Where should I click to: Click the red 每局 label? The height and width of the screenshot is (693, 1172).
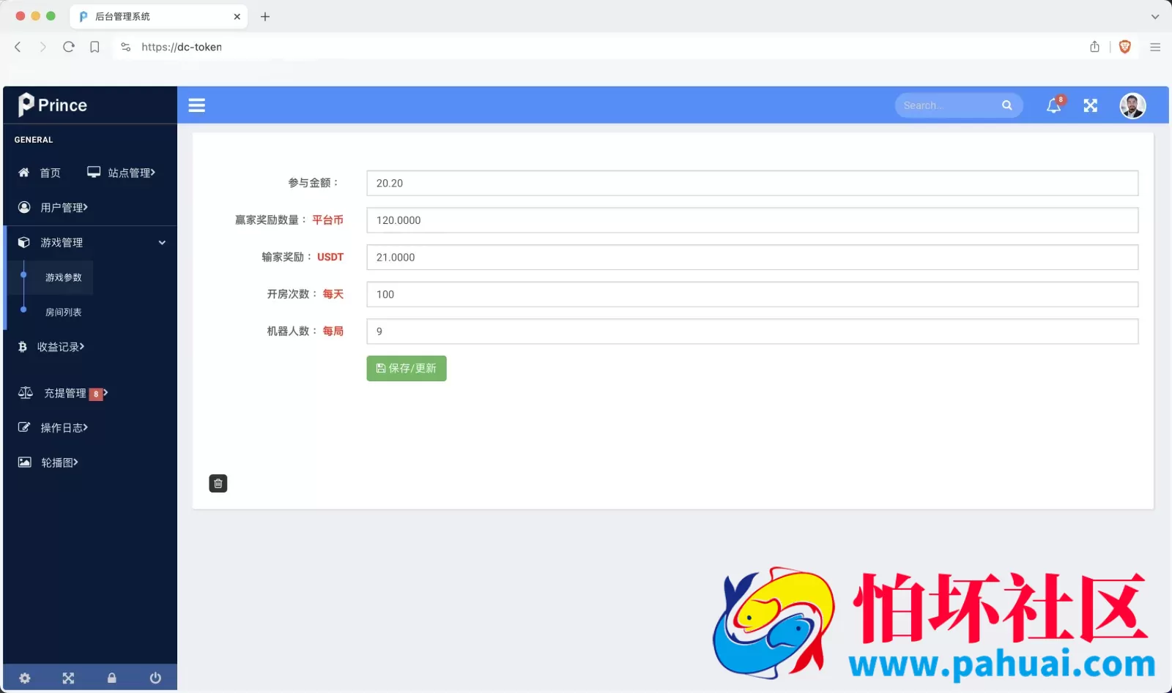333,331
